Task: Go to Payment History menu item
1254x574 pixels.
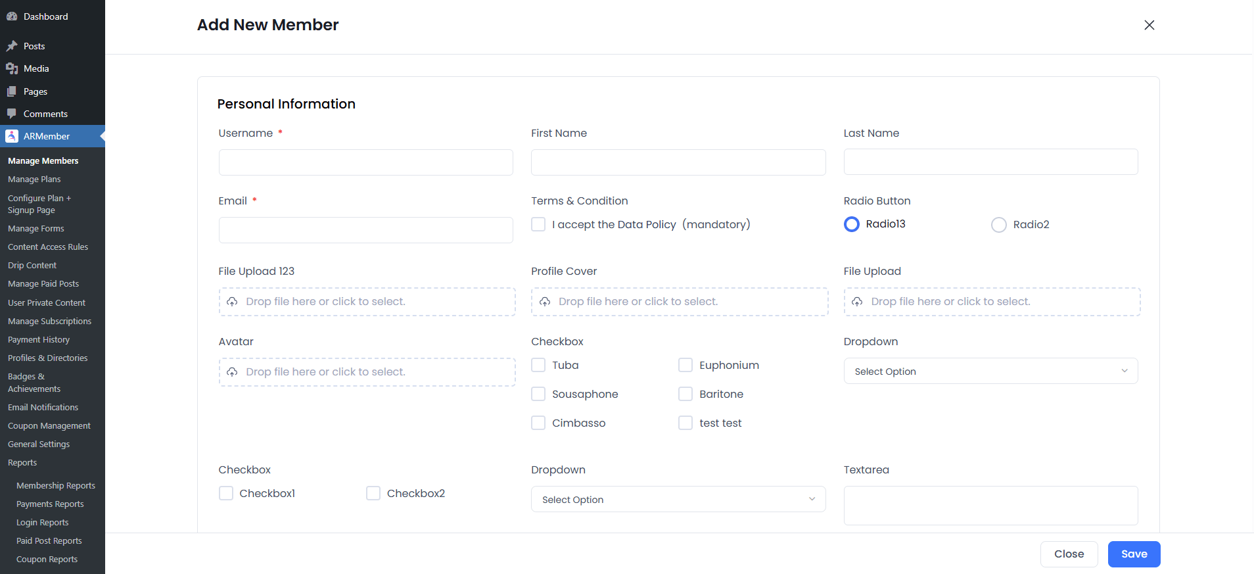Action: pyautogui.click(x=39, y=340)
